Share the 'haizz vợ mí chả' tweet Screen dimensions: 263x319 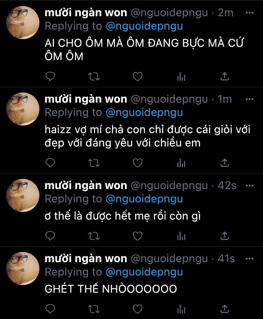point(225,163)
